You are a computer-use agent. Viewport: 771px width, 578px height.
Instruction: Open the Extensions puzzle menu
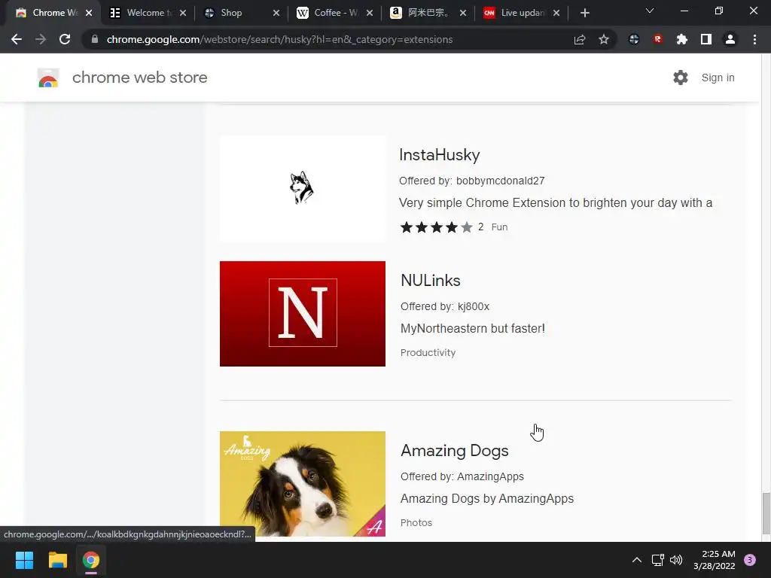[681, 39]
